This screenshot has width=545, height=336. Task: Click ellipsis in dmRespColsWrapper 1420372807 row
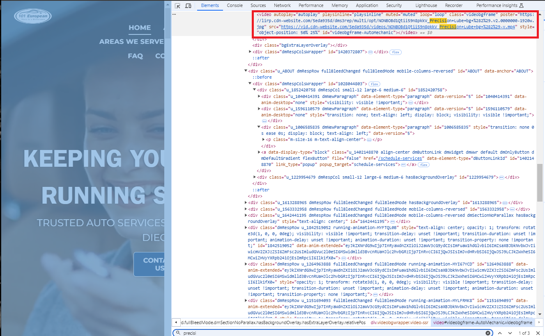(x=370, y=52)
